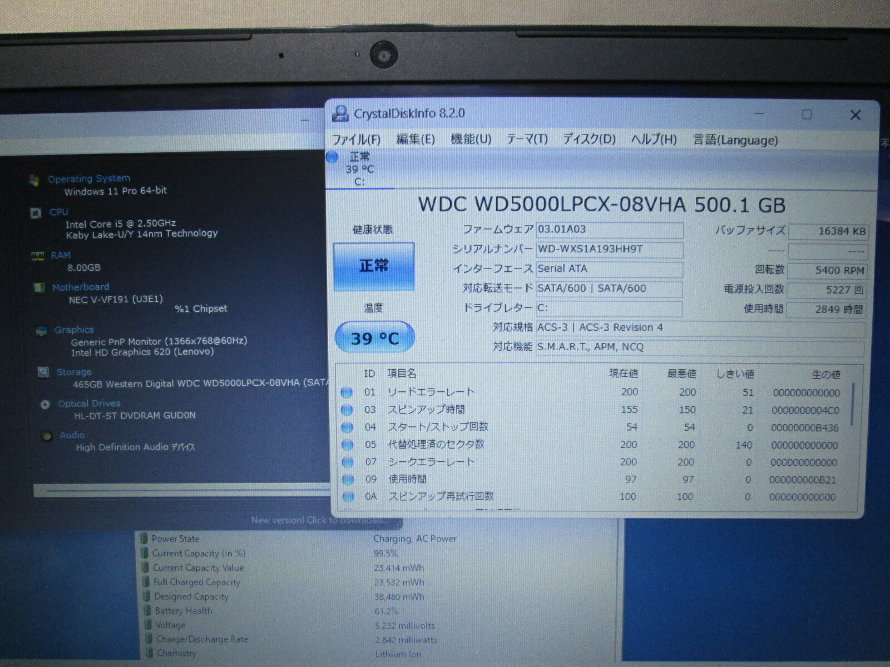Image resolution: width=890 pixels, height=667 pixels.
Task: Click the processor chip icon beside CPU
Action: coord(36,213)
